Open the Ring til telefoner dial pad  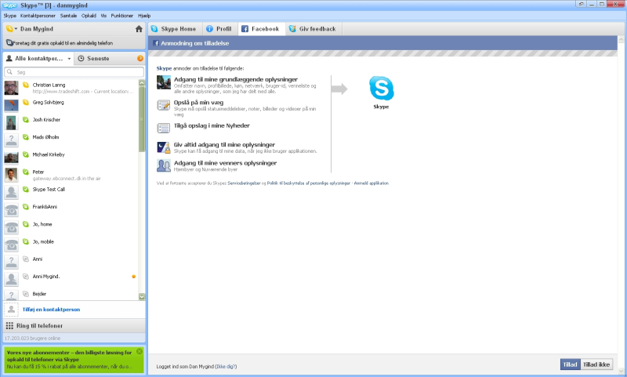pyautogui.click(x=74, y=326)
